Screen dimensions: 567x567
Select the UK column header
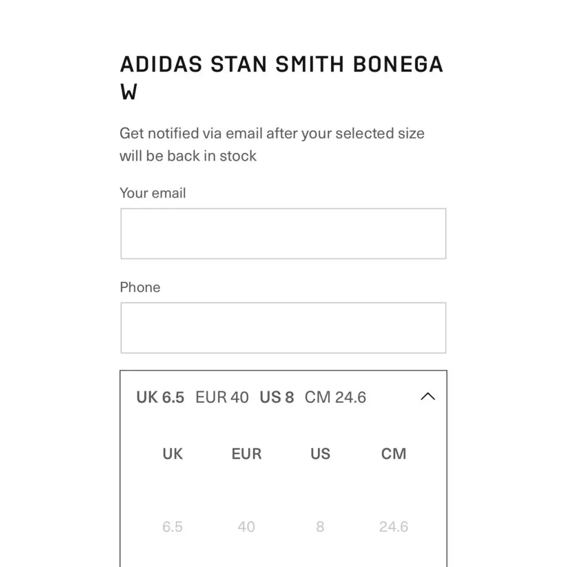(172, 453)
